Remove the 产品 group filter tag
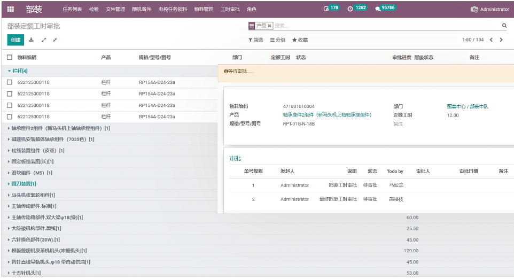Screen dimensions: 514x279 click(x=269, y=26)
